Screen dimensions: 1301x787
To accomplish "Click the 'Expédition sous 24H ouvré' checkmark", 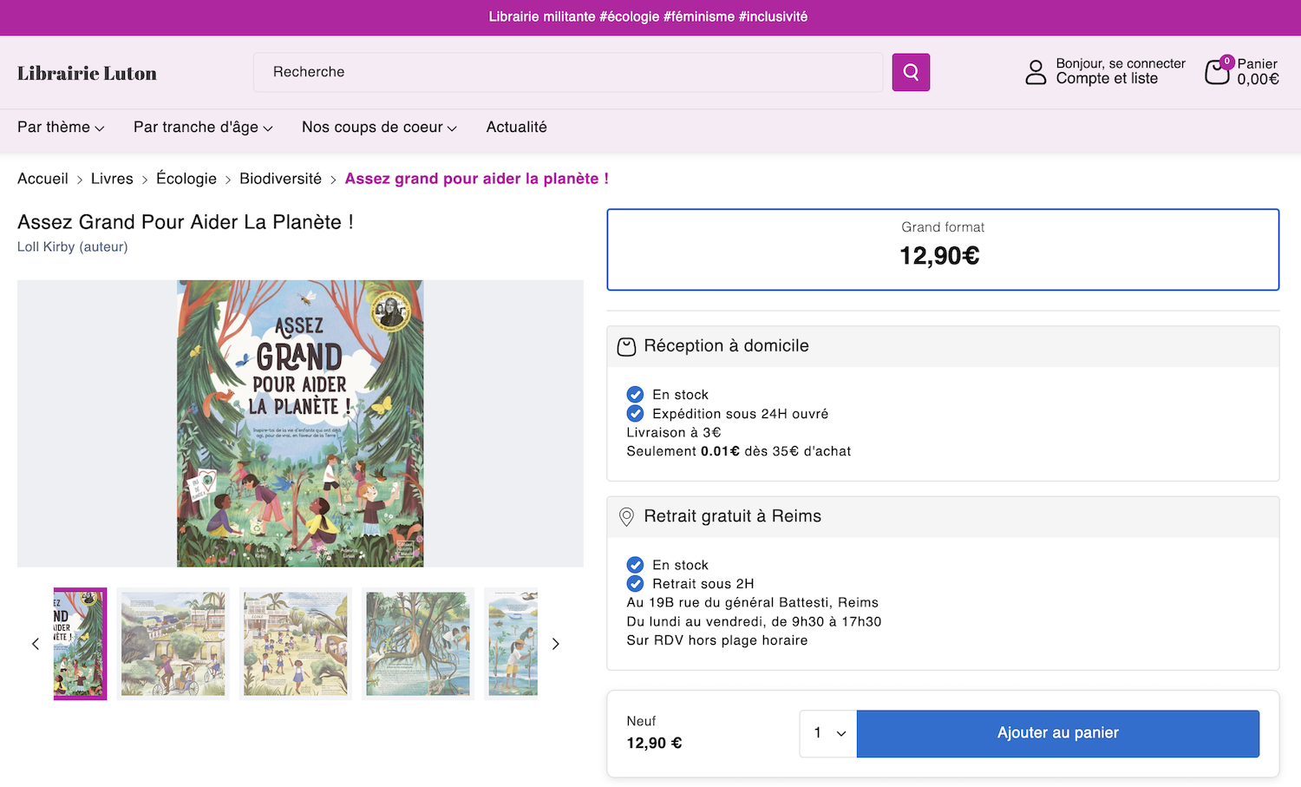I will tap(635, 414).
